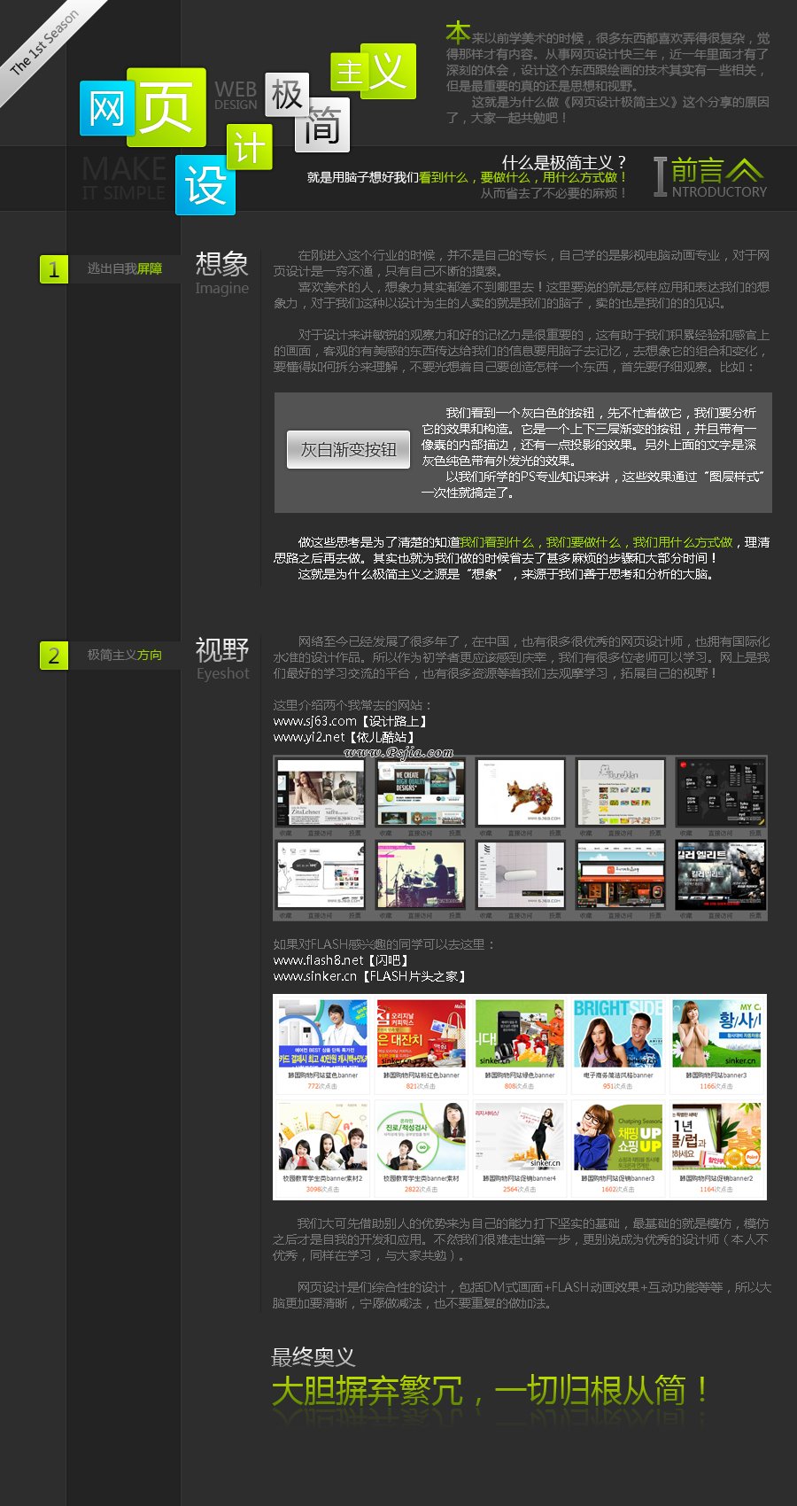The height and width of the screenshot is (1506, 797).
Task: Click 投票 under the black map thumbnail
Action: (x=754, y=833)
